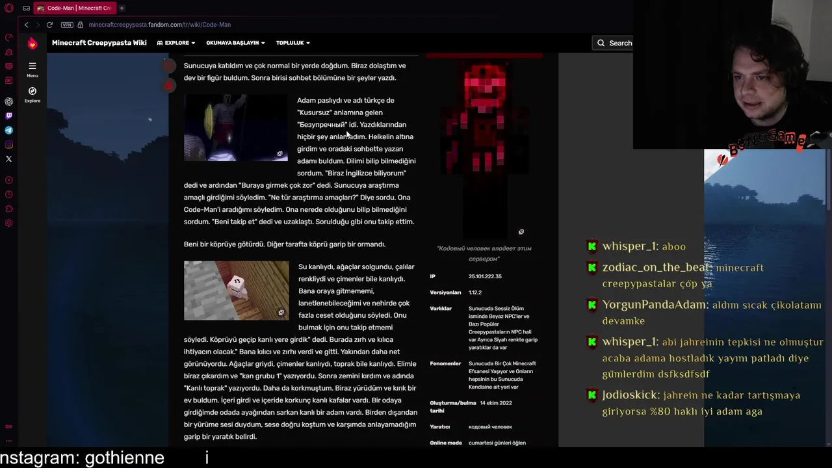The width and height of the screenshot is (832, 468).
Task: Click the address bar URL field
Action: point(159,25)
